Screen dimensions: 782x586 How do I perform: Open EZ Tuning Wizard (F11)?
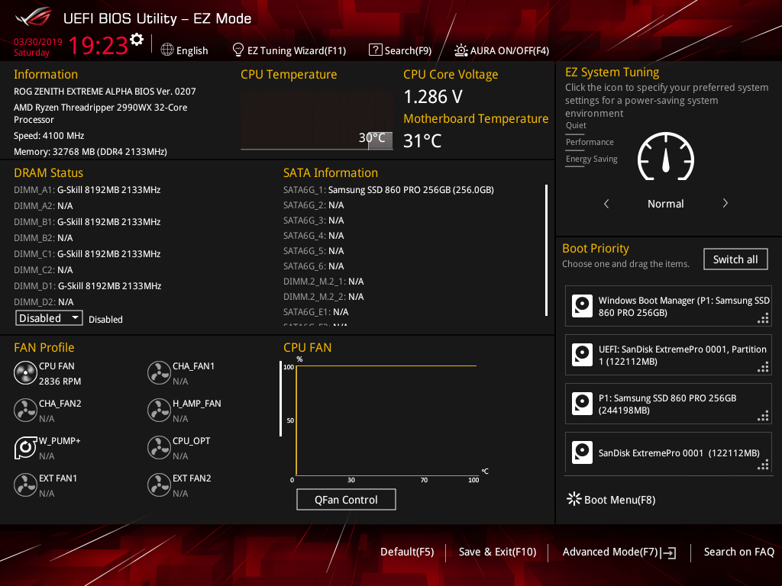coord(289,50)
